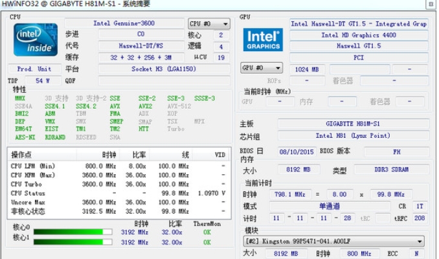Select the Intel Genuine-3600 CPU name field
The image size is (439, 259).
pos(124,23)
